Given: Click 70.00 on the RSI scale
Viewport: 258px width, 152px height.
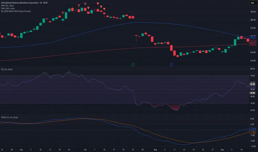Looking at the screenshot, I should (x=252, y=76).
